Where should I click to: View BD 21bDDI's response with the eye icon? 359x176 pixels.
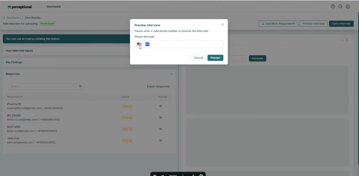[160, 117]
